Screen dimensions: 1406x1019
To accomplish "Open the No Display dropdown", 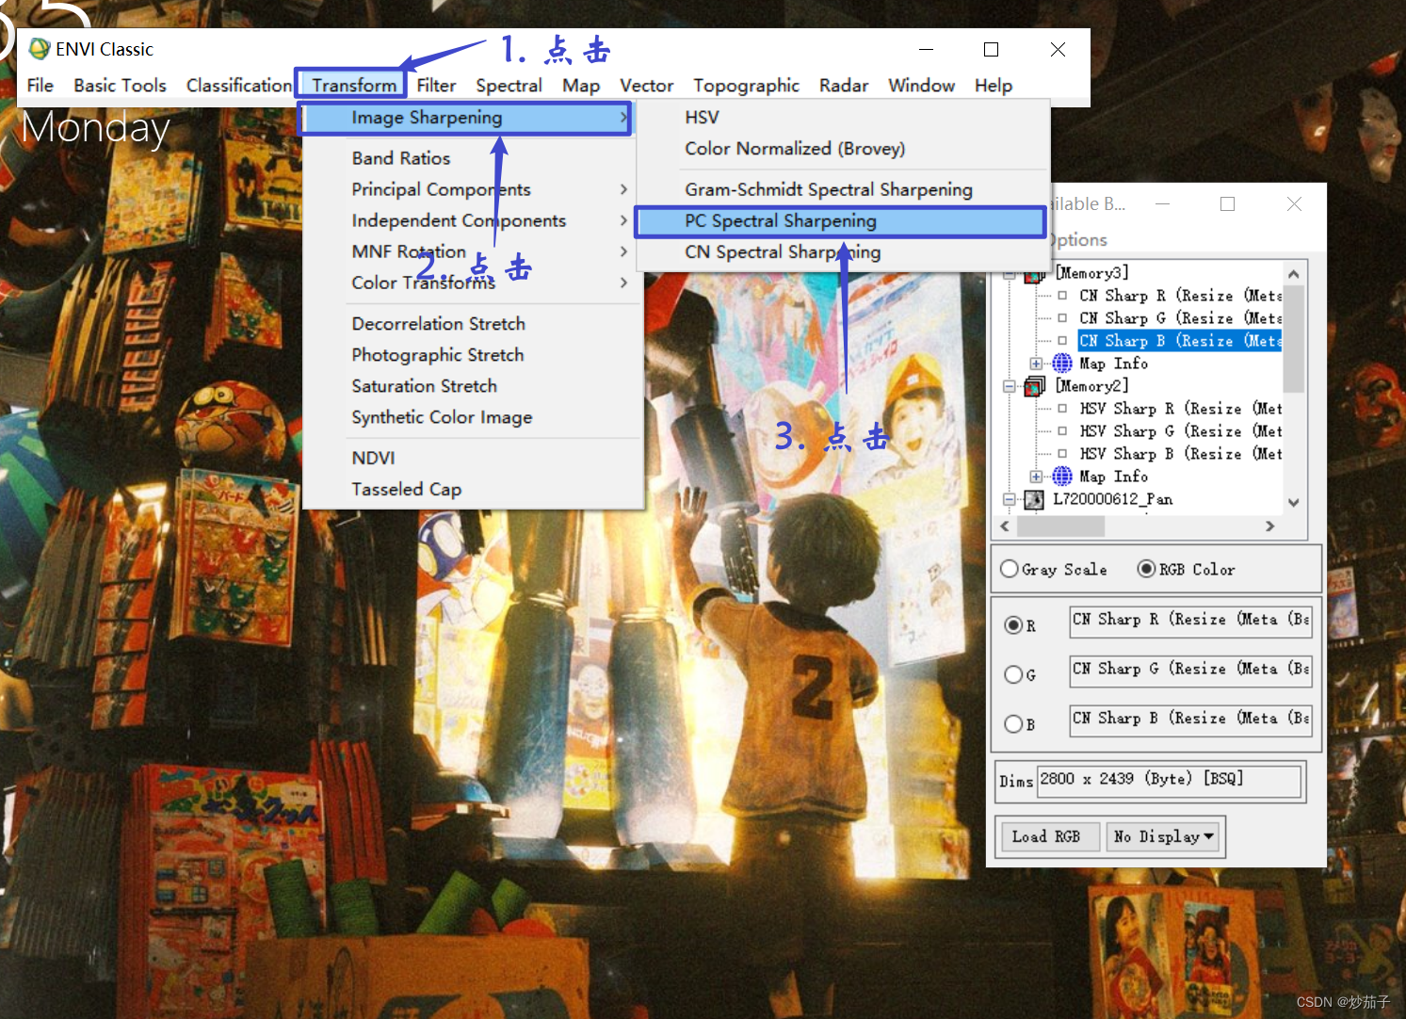I will coord(1163,836).
